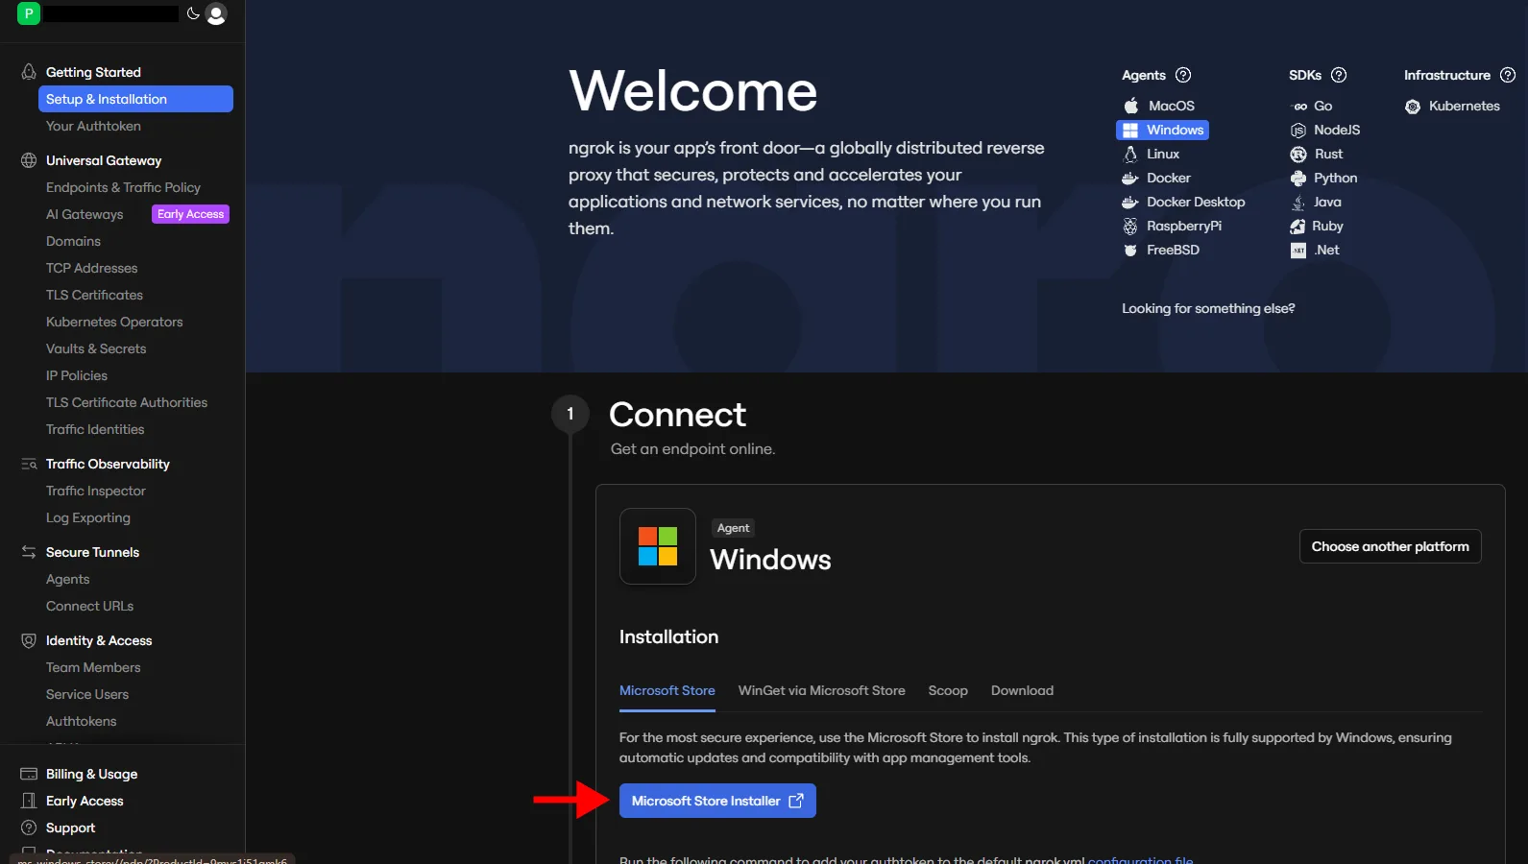Switch to Microsoft Store tab
The width and height of the screenshot is (1528, 864).
pos(667,690)
